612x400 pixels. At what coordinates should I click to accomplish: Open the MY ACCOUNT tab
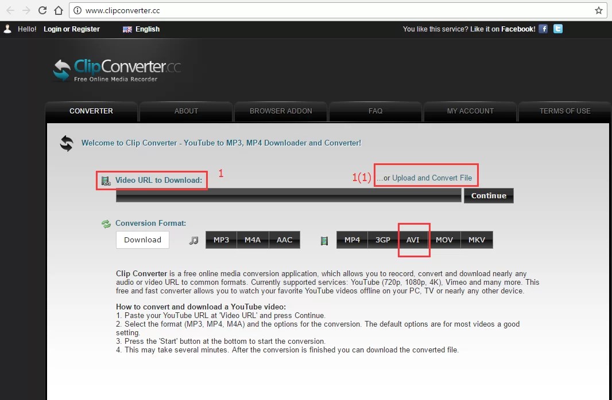point(470,111)
